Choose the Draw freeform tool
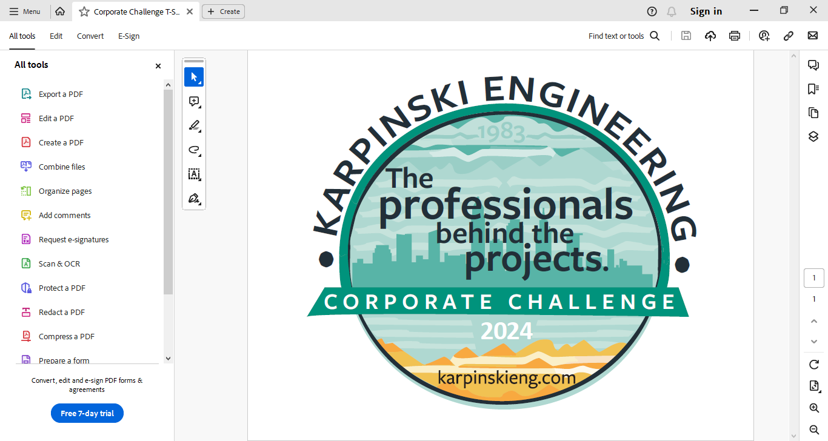The width and height of the screenshot is (828, 441). click(194, 150)
